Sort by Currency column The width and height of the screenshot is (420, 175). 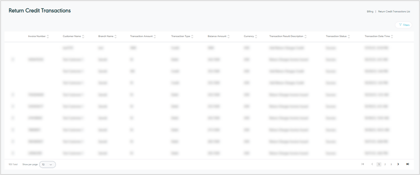(251, 36)
